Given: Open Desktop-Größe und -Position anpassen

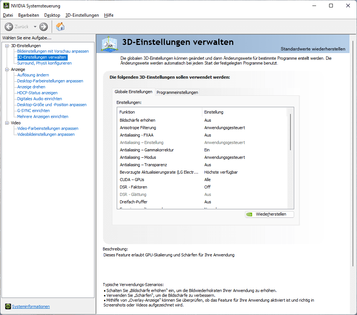Looking at the screenshot, I should [52, 105].
